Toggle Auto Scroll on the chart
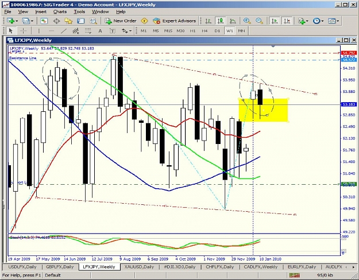Screen dimensions: 359x280 click(x=275, y=21)
